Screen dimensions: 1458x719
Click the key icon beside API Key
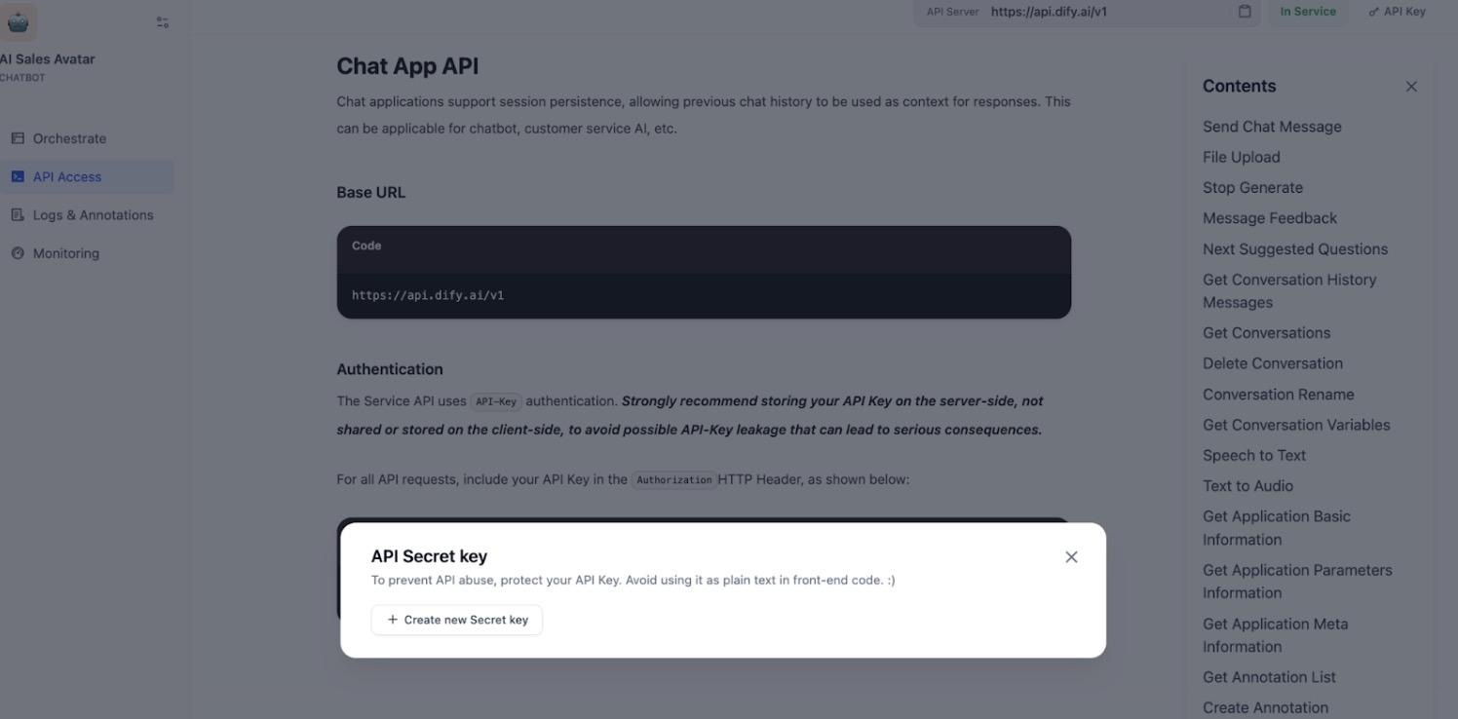1374,11
